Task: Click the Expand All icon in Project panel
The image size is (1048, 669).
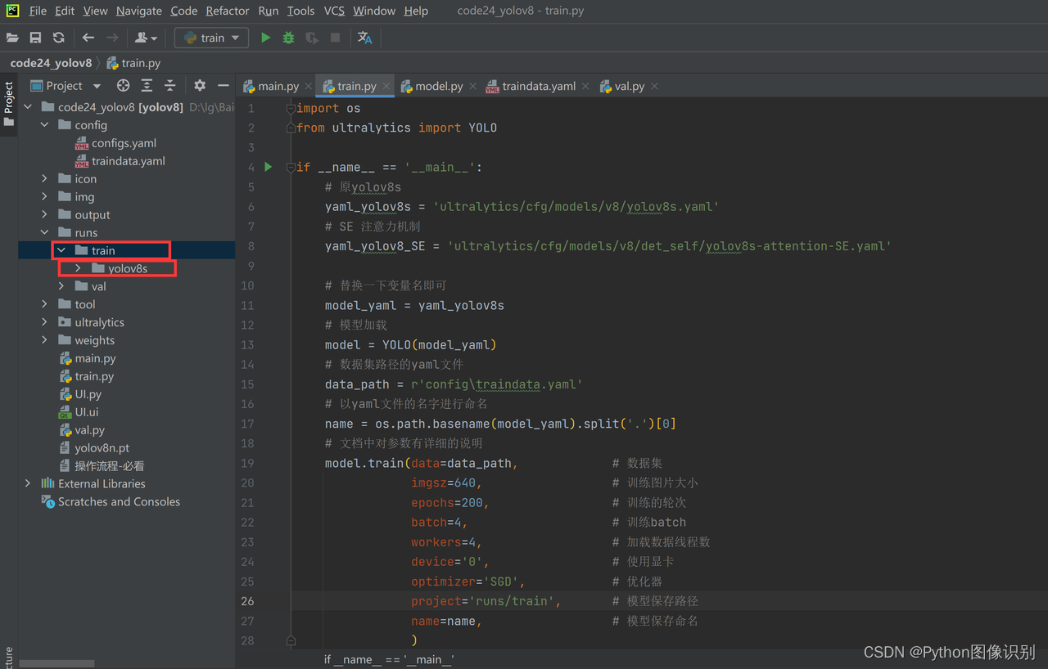Action: (x=147, y=85)
